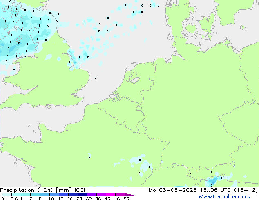Select the 2–5 mm legend color swatch

[35, 195]
